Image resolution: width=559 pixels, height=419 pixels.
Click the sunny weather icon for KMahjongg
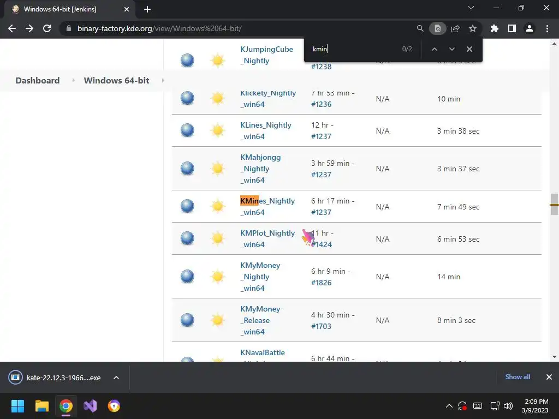(x=217, y=169)
